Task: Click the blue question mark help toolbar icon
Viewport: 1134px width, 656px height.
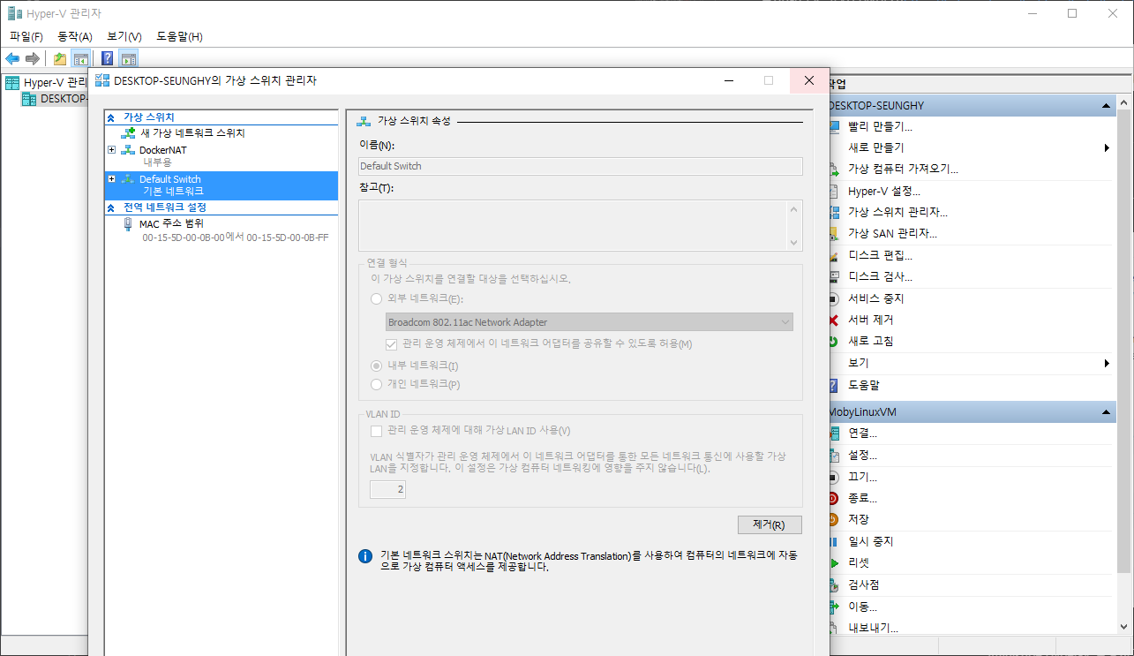Action: click(x=108, y=59)
